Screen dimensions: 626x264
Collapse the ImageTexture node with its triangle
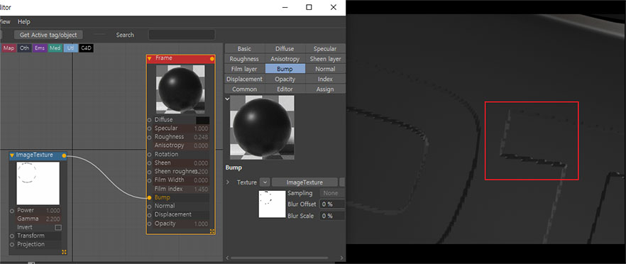[12, 155]
